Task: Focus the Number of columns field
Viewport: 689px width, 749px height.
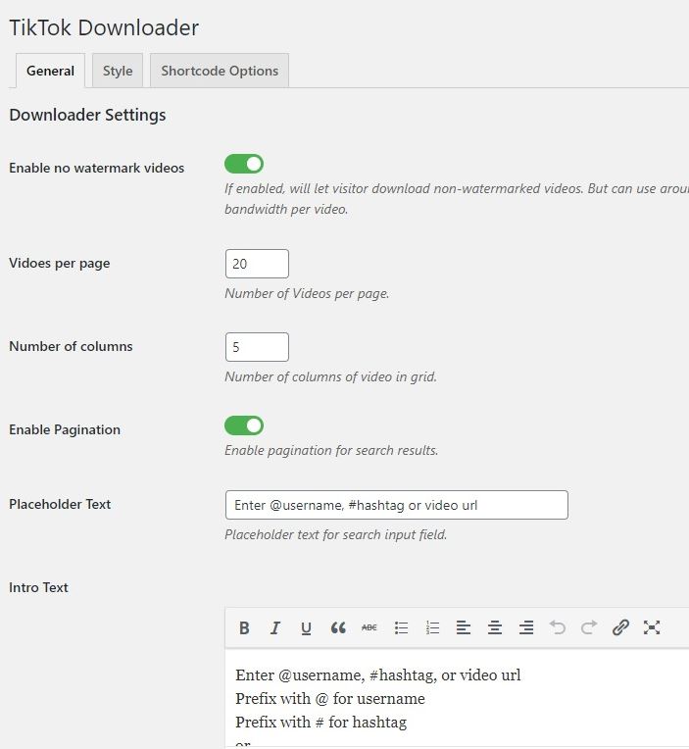Action: (257, 347)
